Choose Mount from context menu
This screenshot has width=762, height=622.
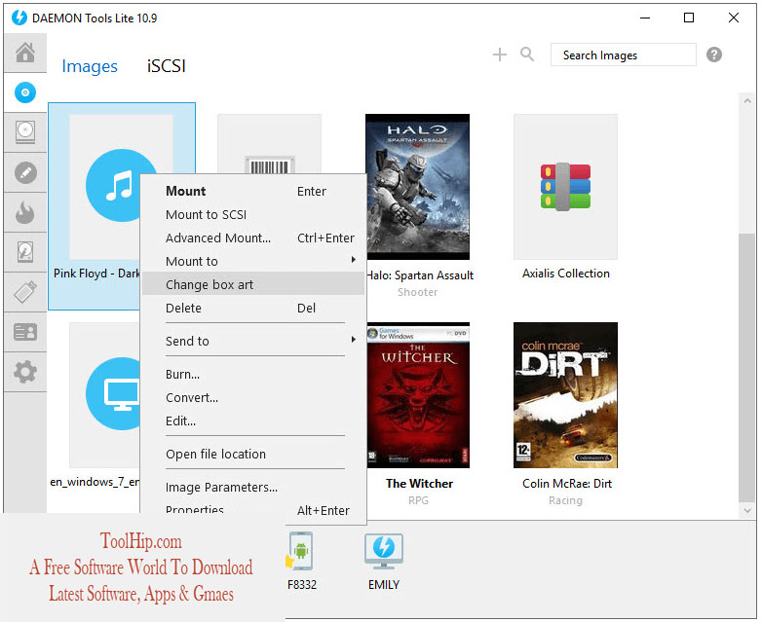click(253, 192)
